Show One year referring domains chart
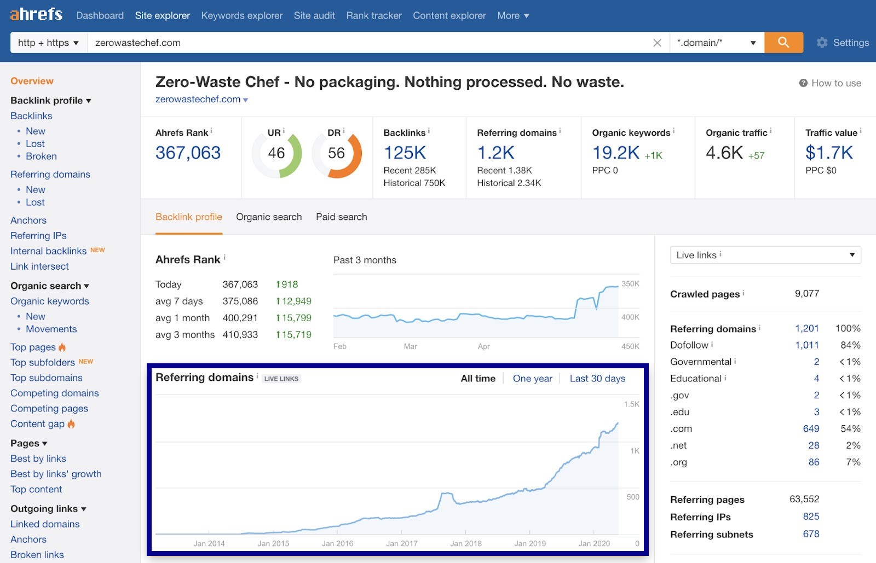This screenshot has width=876, height=563. click(533, 379)
